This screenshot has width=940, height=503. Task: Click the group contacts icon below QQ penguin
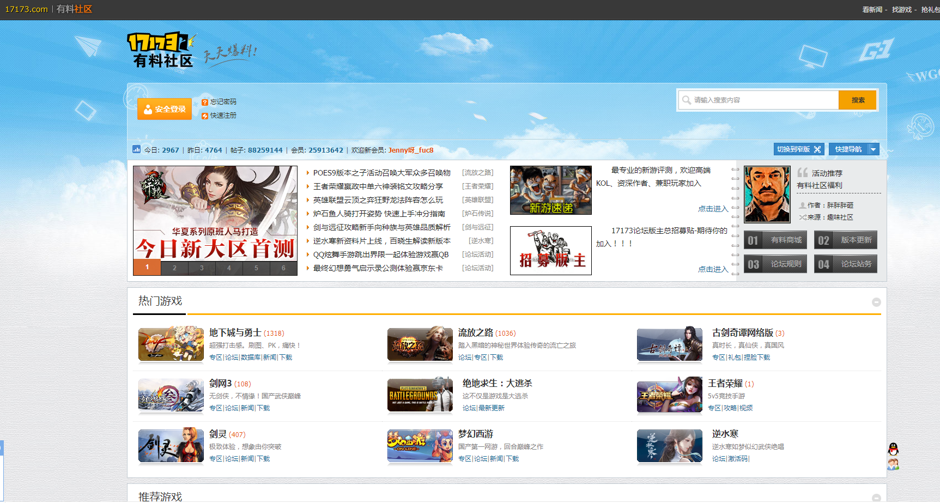(x=893, y=464)
